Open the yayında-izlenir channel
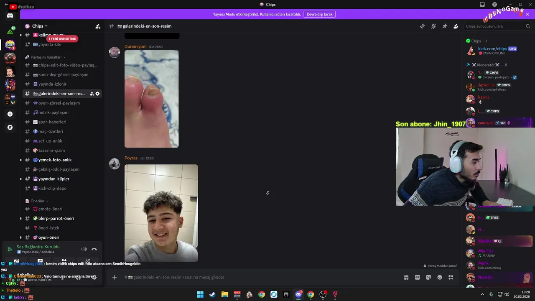This screenshot has height=301, width=535. pos(62,84)
